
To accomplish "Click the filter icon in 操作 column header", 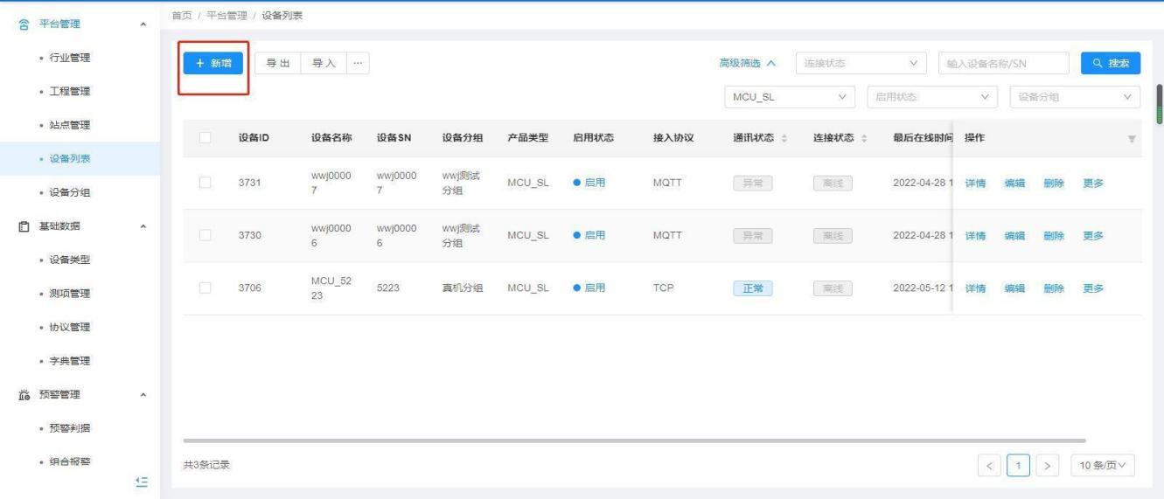I will [x=1133, y=139].
